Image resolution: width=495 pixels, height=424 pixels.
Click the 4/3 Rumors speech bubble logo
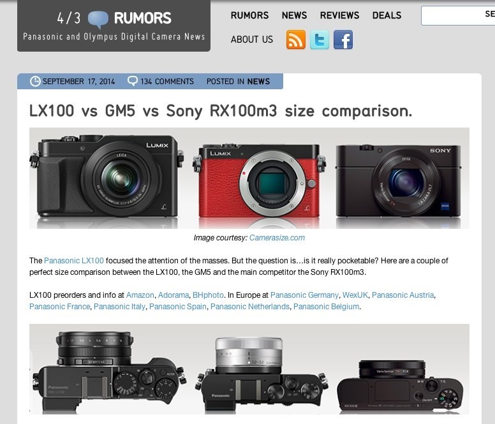(x=98, y=19)
